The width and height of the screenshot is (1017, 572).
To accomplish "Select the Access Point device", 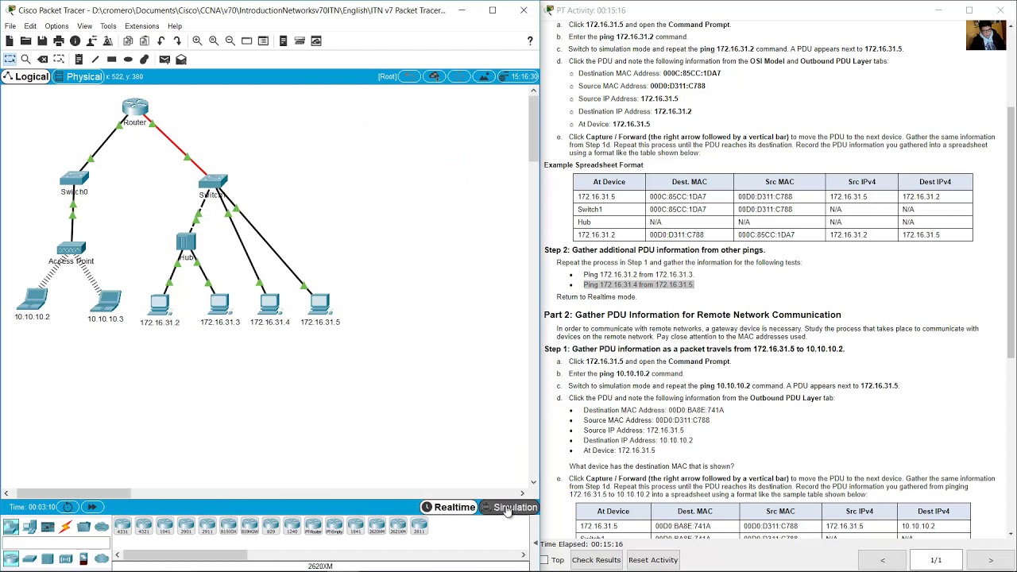I will (72, 249).
